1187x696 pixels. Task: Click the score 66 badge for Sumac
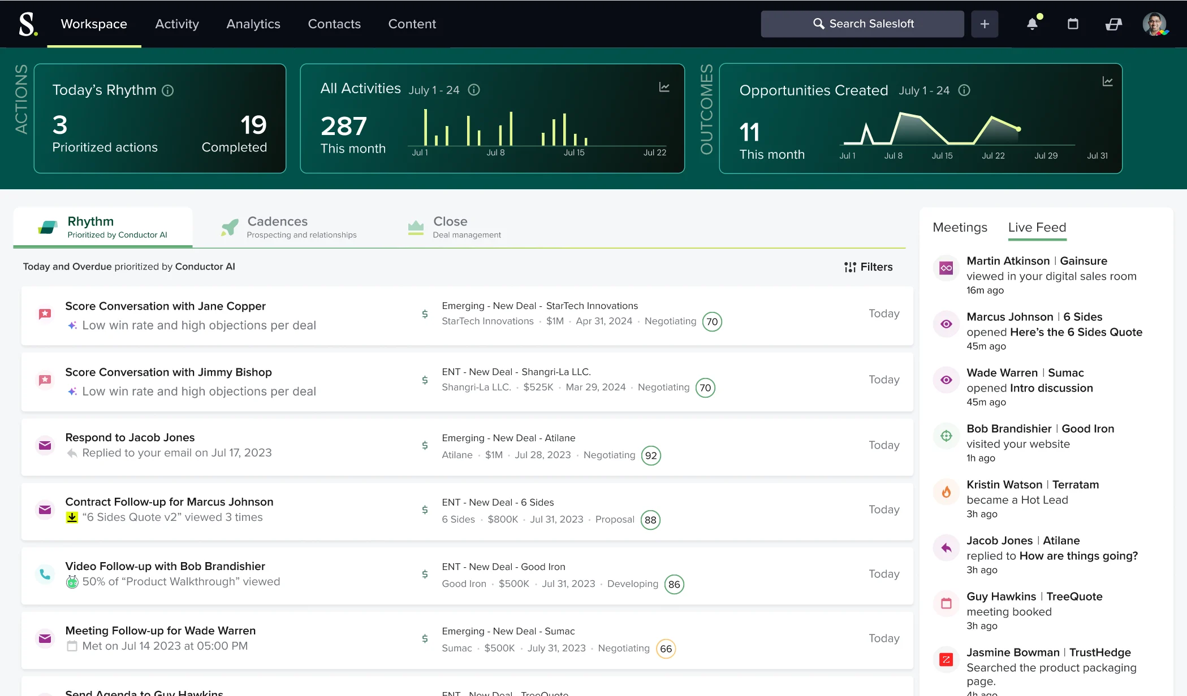666,649
